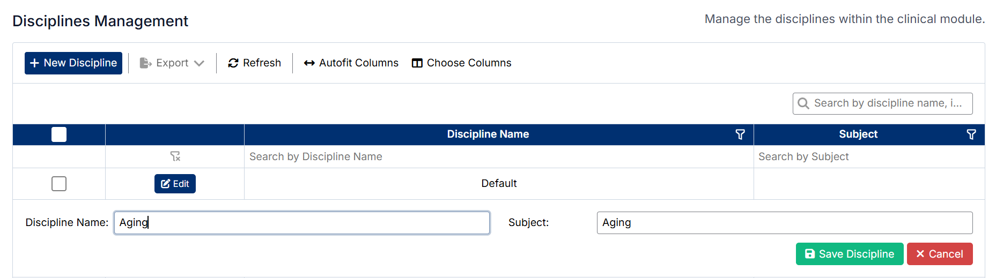996x278 pixels.
Task: Click the Subject text field containing Aging
Action: coord(784,223)
